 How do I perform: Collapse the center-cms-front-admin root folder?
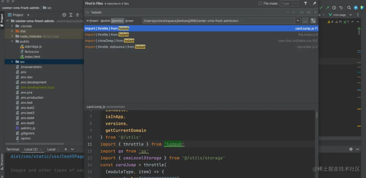tap(8, 21)
